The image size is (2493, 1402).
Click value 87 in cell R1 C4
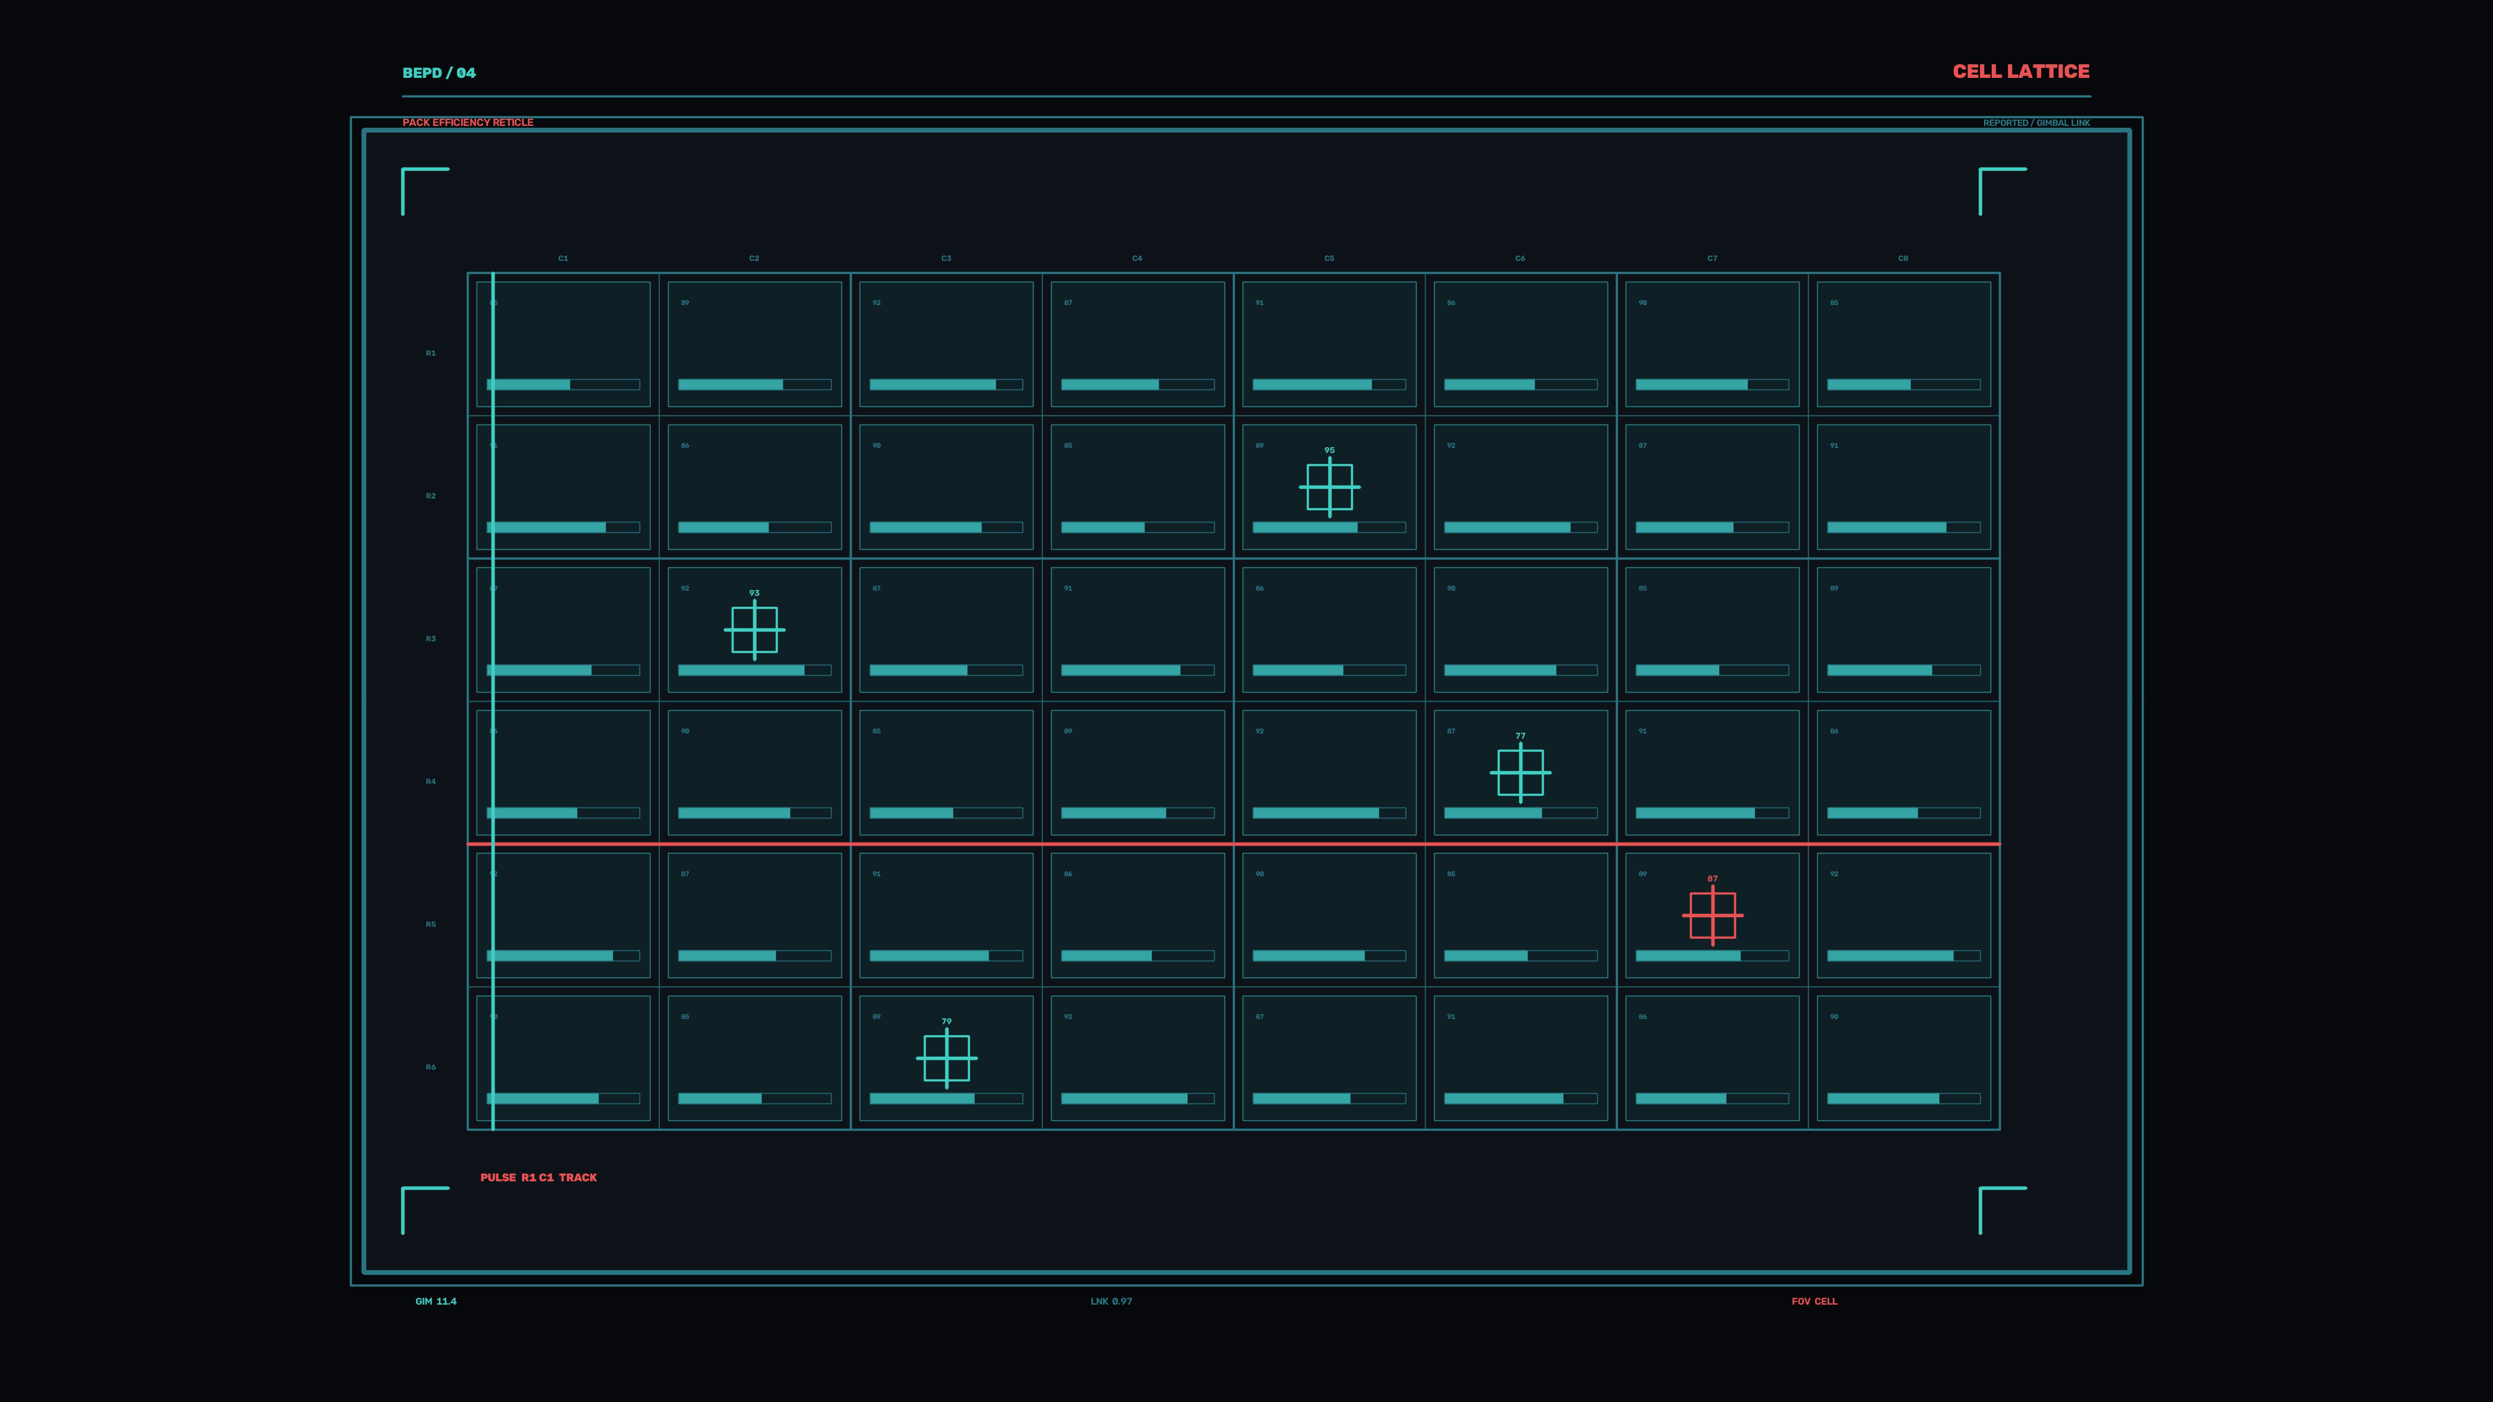tap(1069, 303)
